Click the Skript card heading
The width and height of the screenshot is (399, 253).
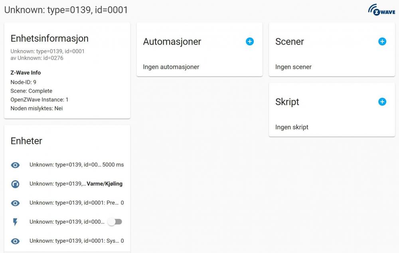(x=287, y=102)
